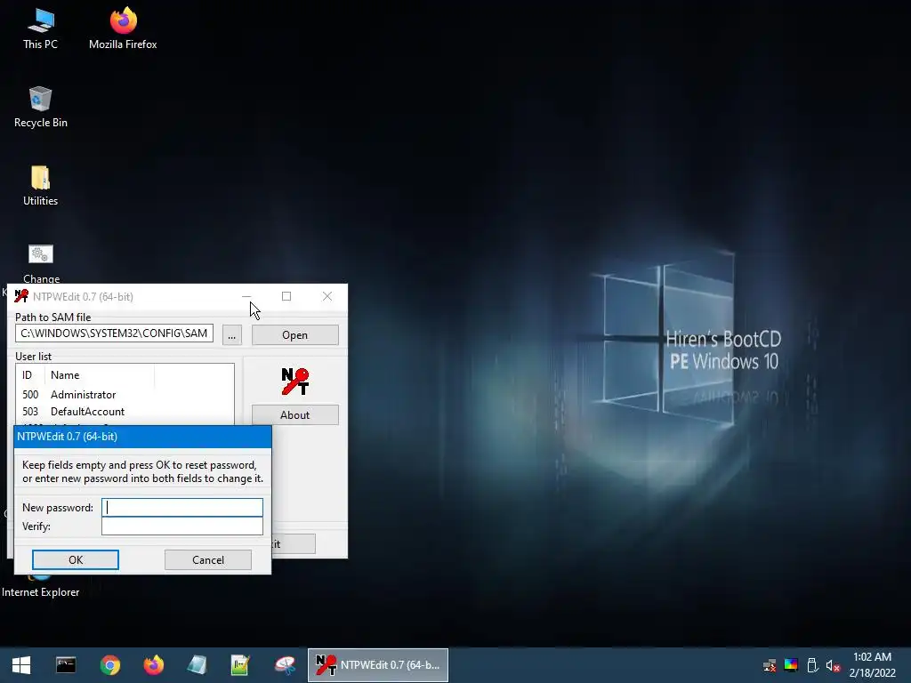Viewport: 911px width, 683px height.
Task: Click the colorful display tray icon
Action: (791, 665)
